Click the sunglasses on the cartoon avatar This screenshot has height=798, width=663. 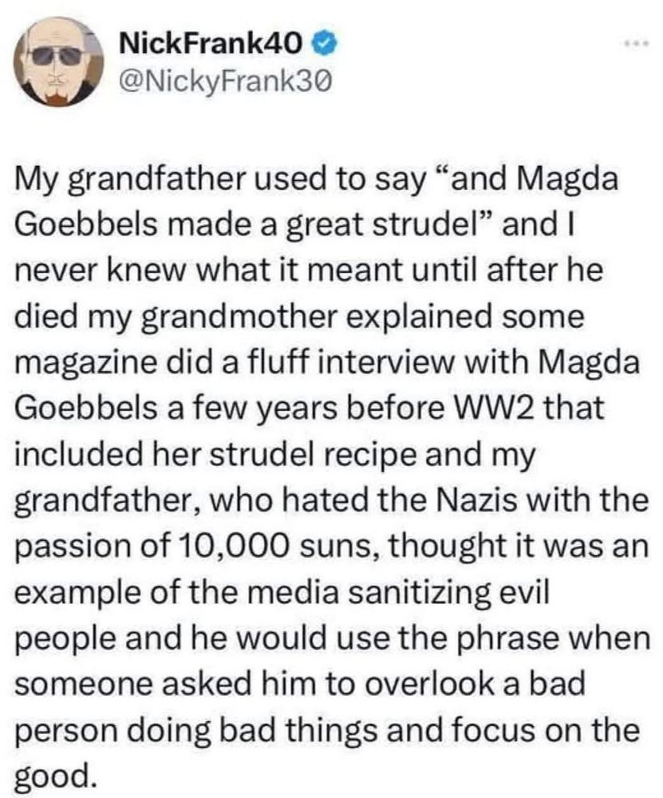[57, 56]
